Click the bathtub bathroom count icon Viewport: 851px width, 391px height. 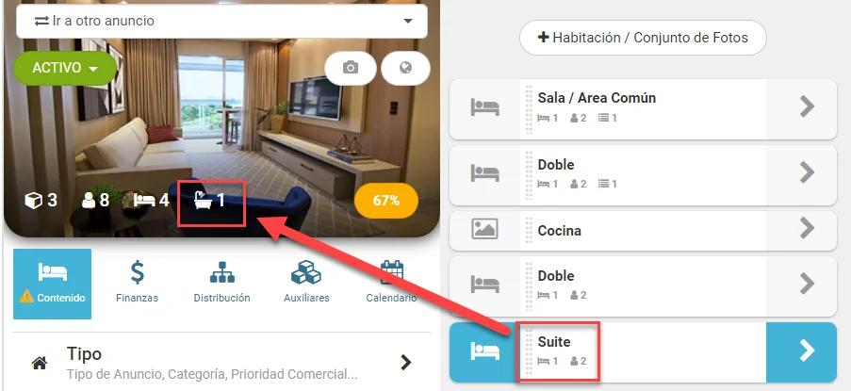tap(202, 201)
